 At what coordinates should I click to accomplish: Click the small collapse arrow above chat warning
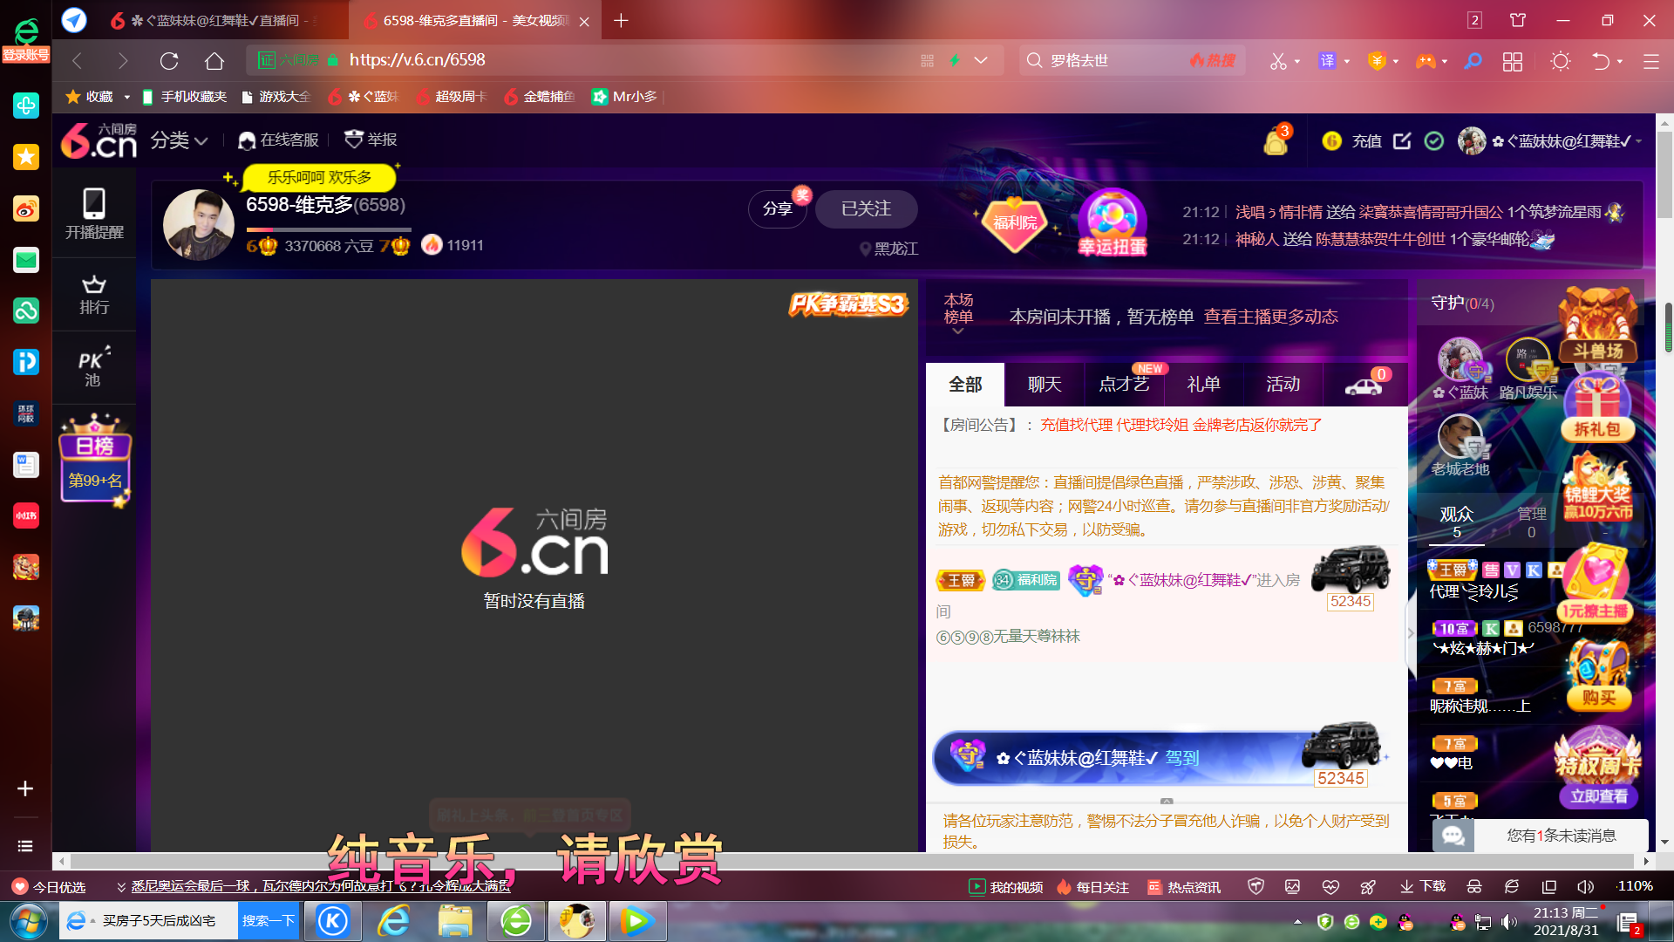1167,801
